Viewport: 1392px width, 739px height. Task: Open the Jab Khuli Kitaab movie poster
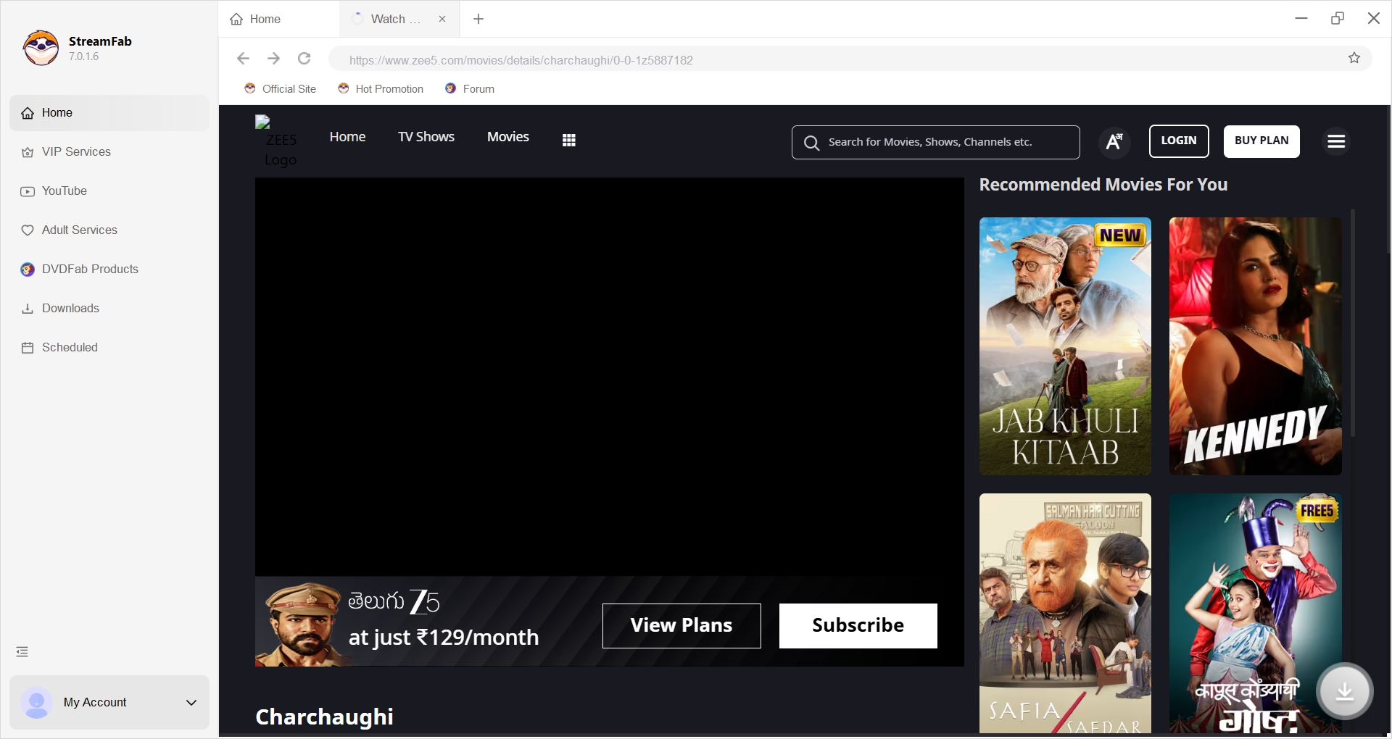(1064, 346)
